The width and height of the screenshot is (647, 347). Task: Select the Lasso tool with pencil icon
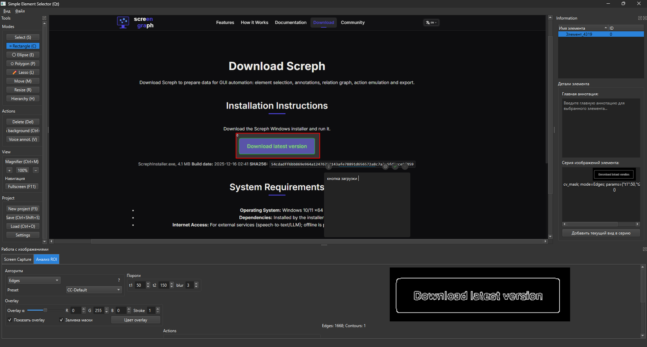(x=23, y=72)
